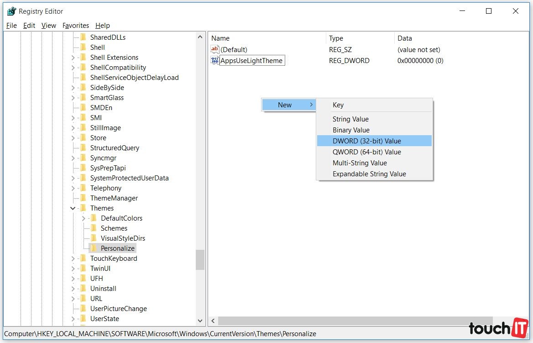Click the Type column header
The width and height of the screenshot is (533, 343).
coord(336,38)
